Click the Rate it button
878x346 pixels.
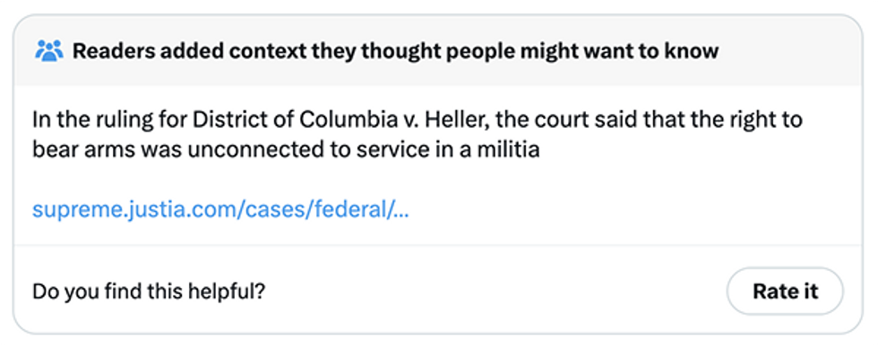coord(785,291)
